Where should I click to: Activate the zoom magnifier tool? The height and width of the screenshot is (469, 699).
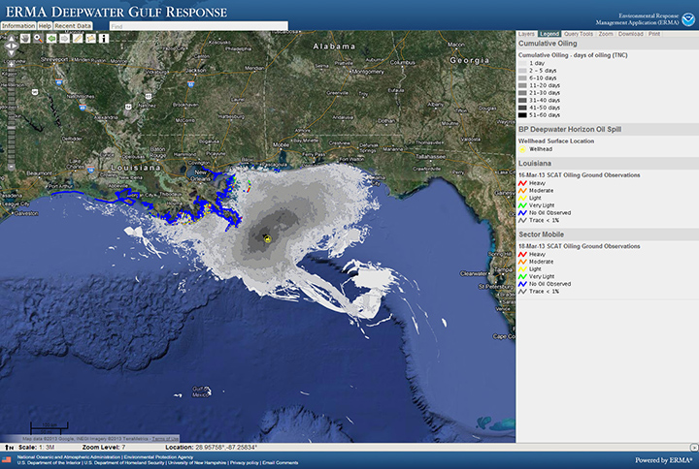click(38, 39)
